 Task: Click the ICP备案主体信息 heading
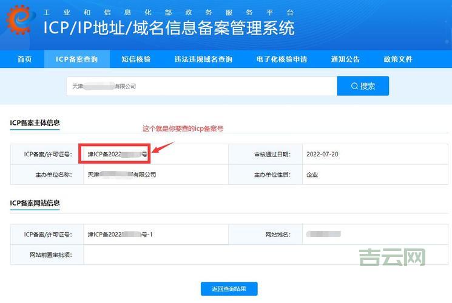pos(35,123)
